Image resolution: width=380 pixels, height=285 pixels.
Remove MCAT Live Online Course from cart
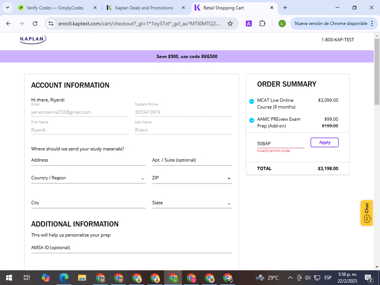tap(252, 101)
